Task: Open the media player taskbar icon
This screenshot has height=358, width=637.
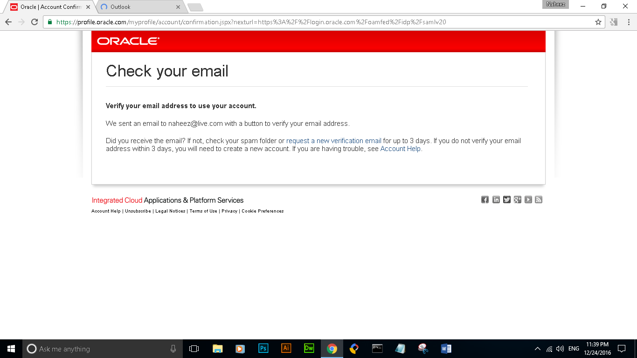Action: [x=240, y=349]
